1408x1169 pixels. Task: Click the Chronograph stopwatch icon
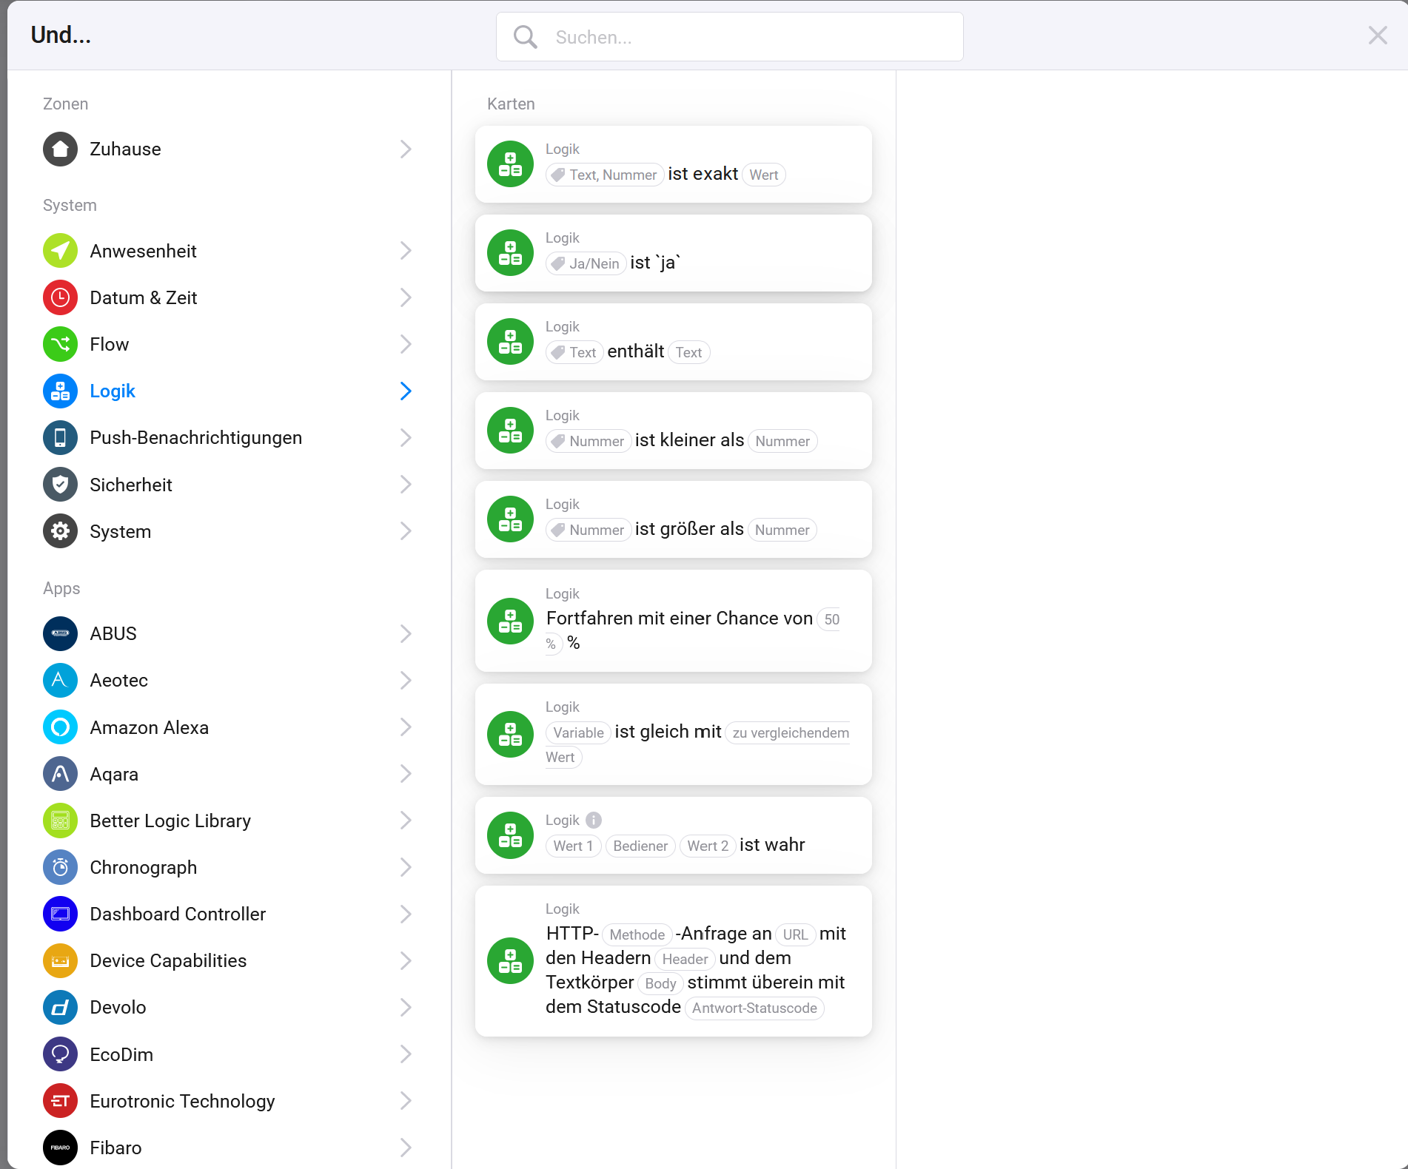[60, 867]
